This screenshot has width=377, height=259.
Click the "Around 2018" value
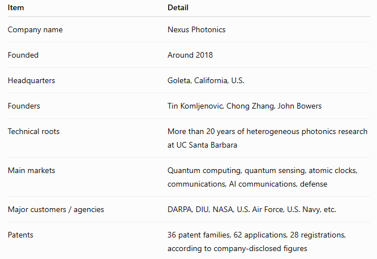[x=190, y=55]
